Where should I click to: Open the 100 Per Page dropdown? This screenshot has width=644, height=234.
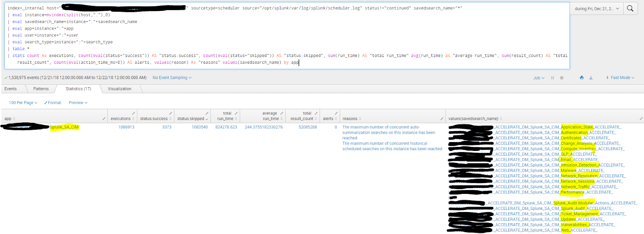[x=23, y=103]
